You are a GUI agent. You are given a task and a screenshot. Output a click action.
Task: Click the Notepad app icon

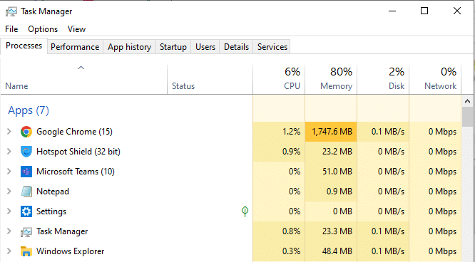(x=26, y=192)
